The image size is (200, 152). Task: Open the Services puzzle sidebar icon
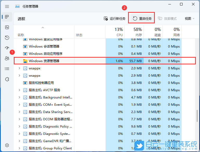pyautogui.click(x=7, y=79)
